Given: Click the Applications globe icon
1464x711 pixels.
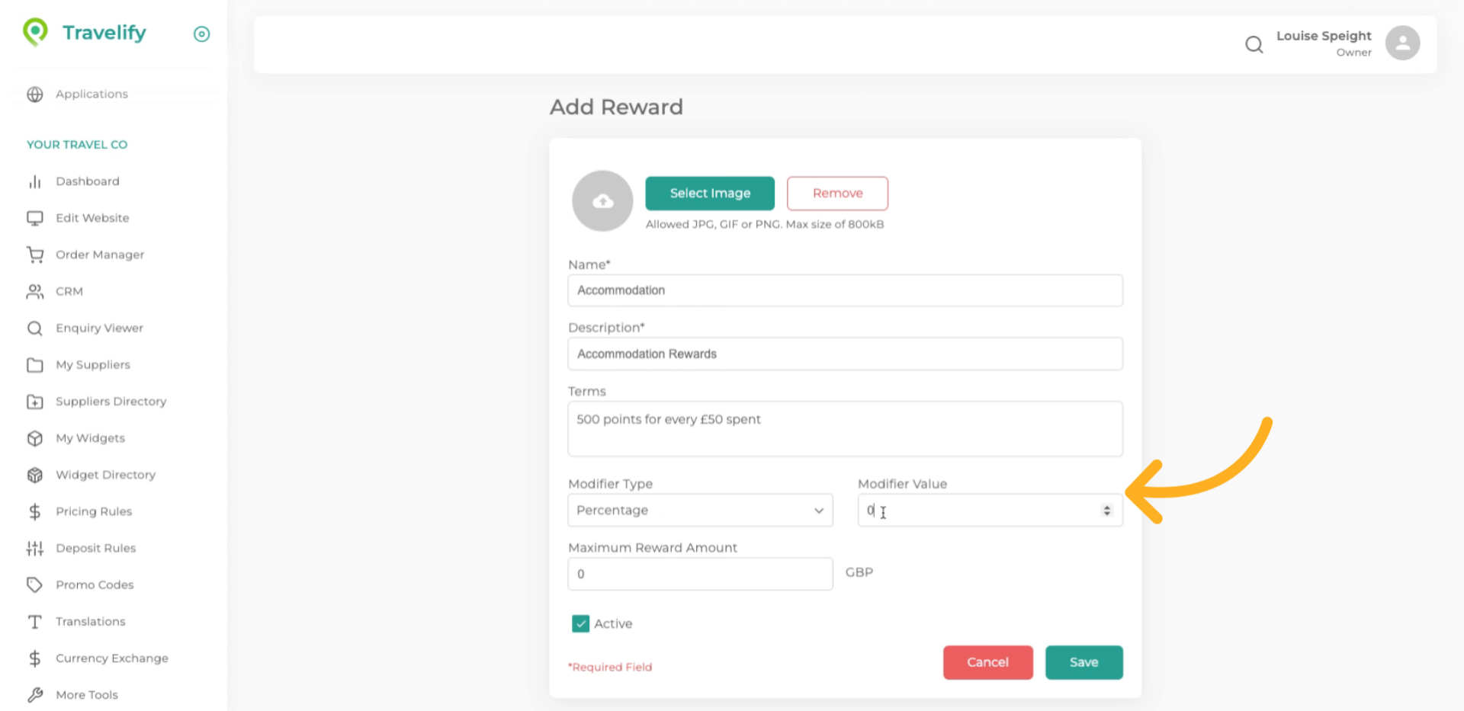Looking at the screenshot, I should coord(35,94).
